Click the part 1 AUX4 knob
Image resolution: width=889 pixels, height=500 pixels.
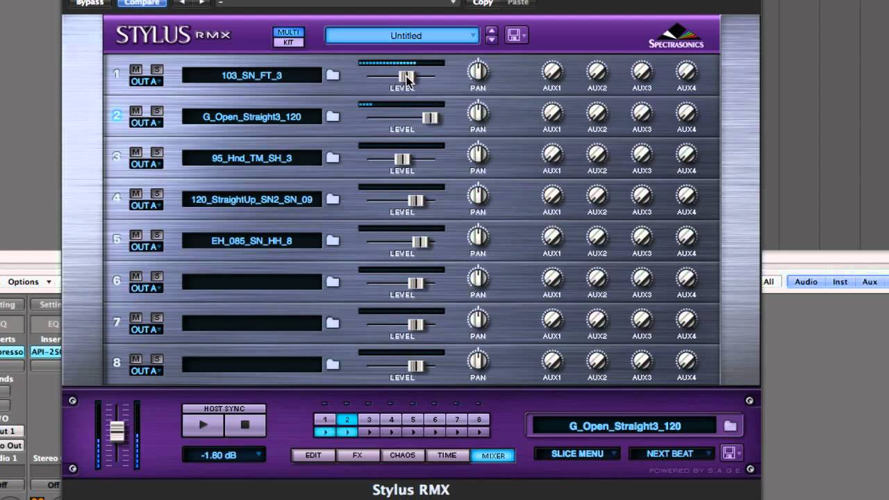[686, 71]
